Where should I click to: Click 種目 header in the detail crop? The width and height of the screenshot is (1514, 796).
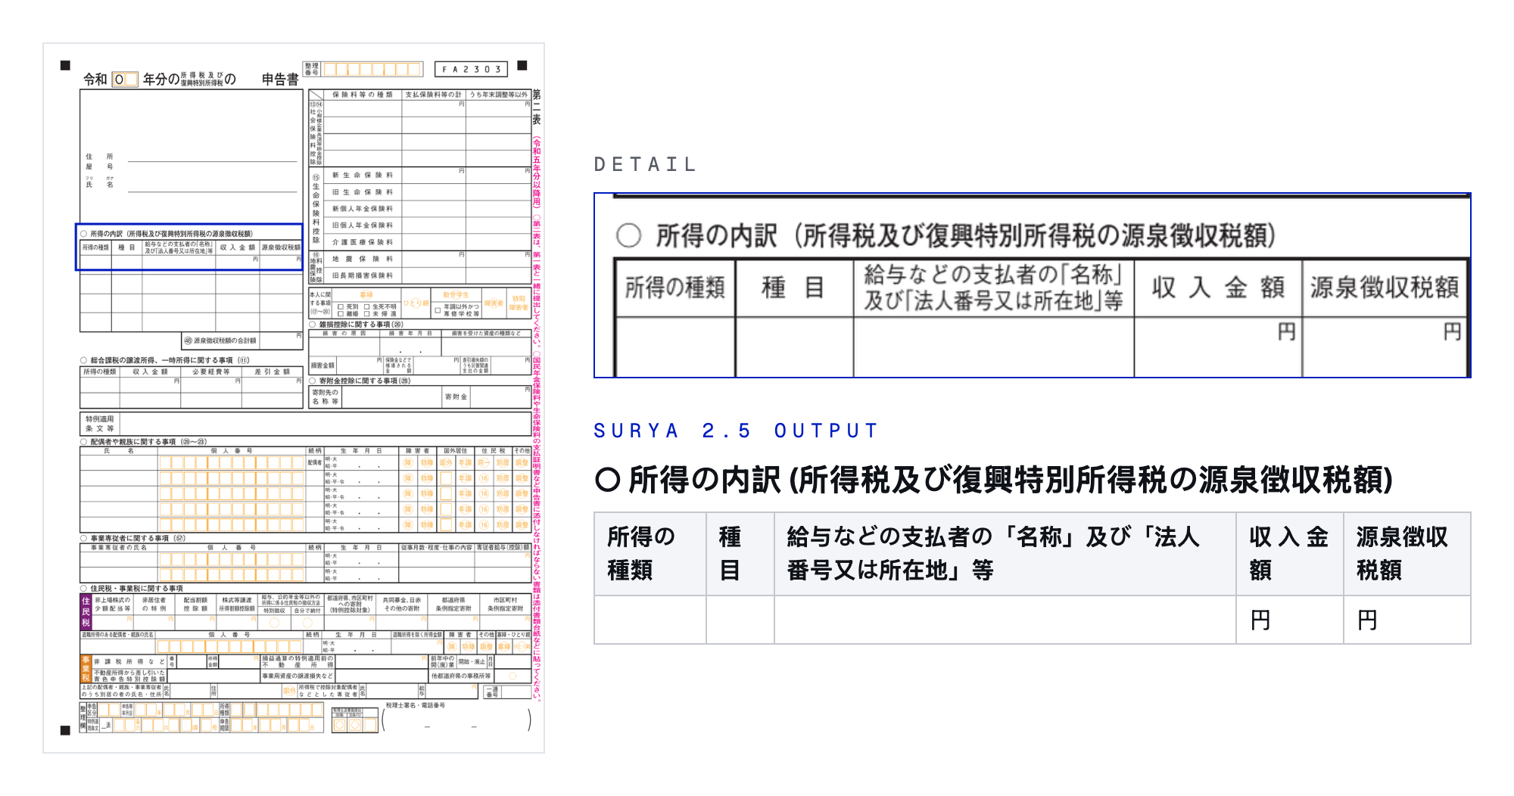click(x=793, y=288)
